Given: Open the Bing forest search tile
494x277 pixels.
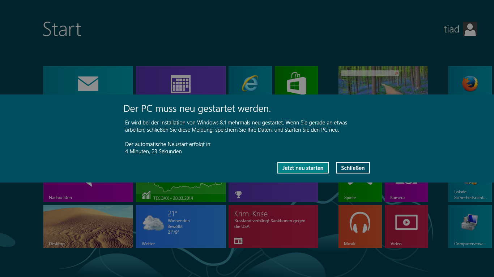Looking at the screenshot, I should click(x=383, y=81).
